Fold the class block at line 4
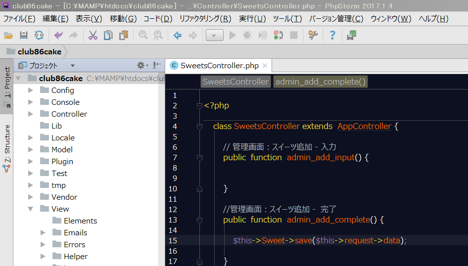This screenshot has height=266, width=468. 200,127
